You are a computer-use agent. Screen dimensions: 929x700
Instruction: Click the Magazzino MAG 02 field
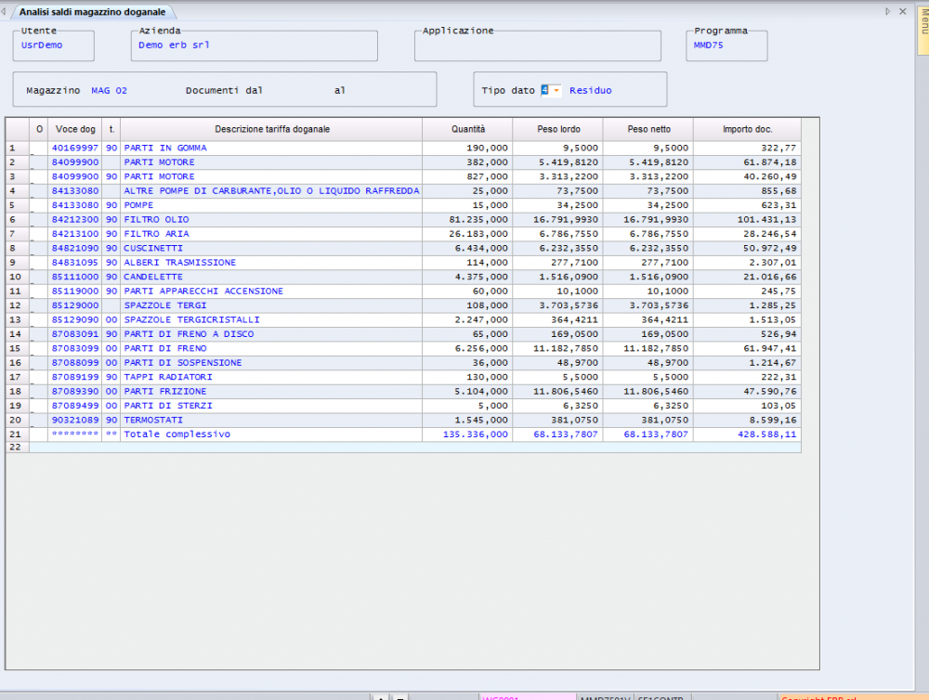click(109, 90)
